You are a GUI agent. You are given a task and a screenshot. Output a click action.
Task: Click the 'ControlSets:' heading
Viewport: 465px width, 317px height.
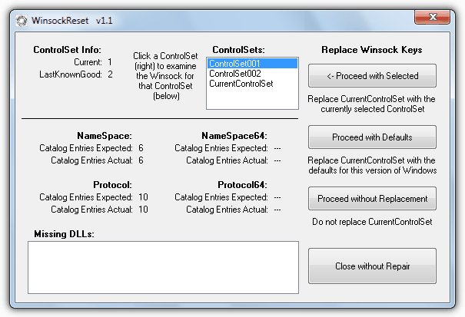click(238, 50)
